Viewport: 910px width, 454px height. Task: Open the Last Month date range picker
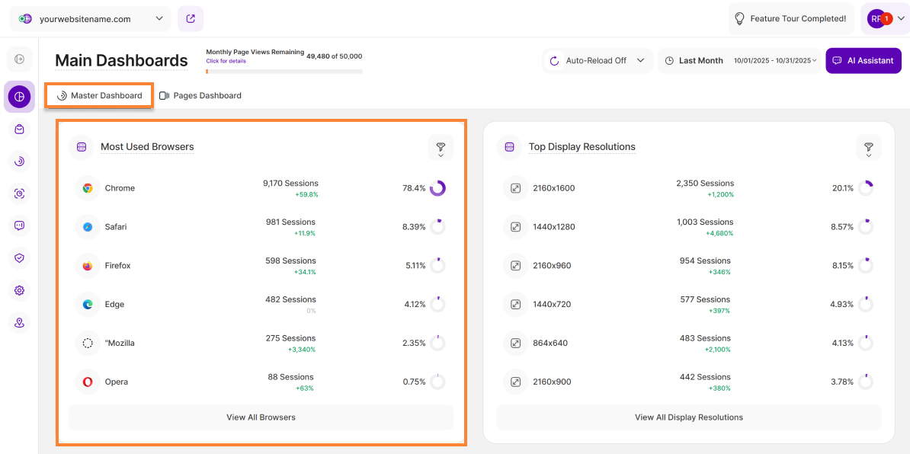(x=741, y=61)
